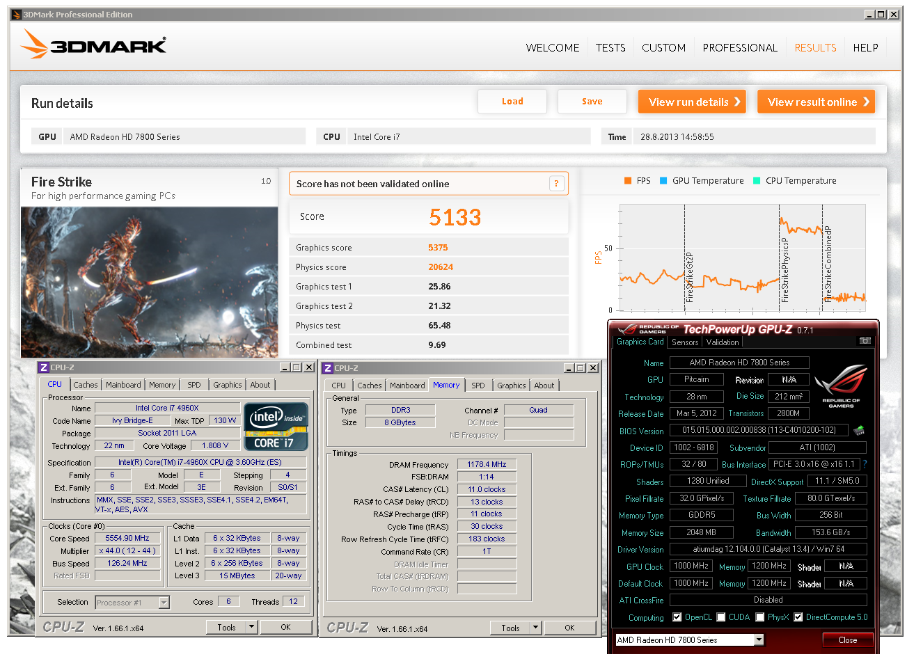Click the 3DMark logo in the header
The width and height of the screenshot is (907, 659).
(93, 44)
